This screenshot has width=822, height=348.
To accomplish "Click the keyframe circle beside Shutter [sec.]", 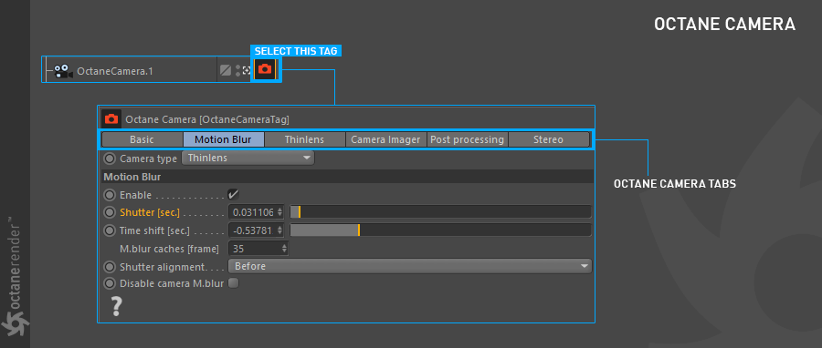I will tap(109, 212).
